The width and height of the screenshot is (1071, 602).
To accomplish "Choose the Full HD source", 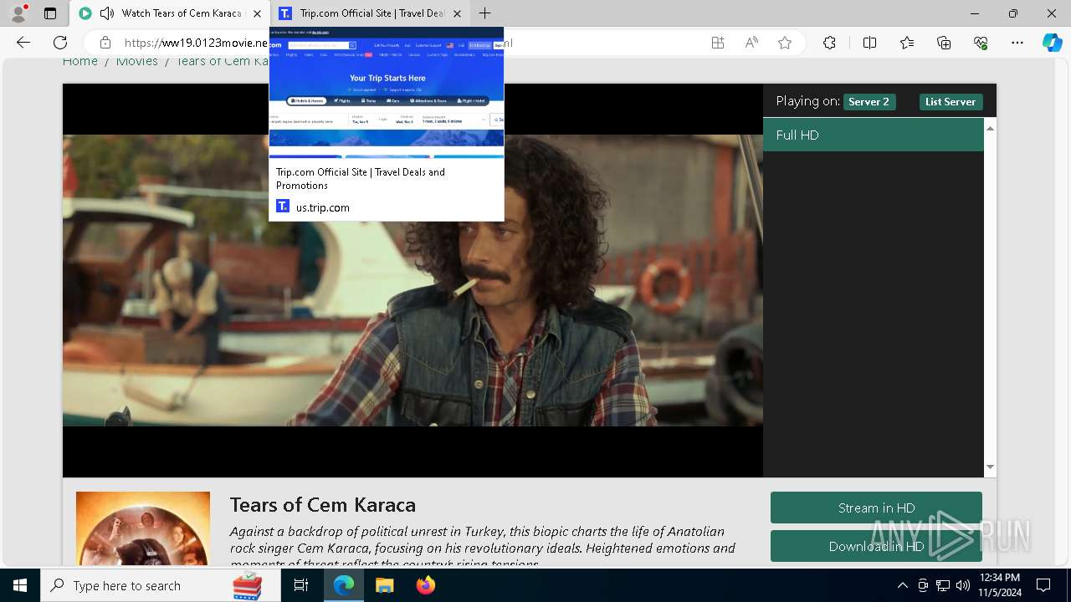I will [x=874, y=135].
